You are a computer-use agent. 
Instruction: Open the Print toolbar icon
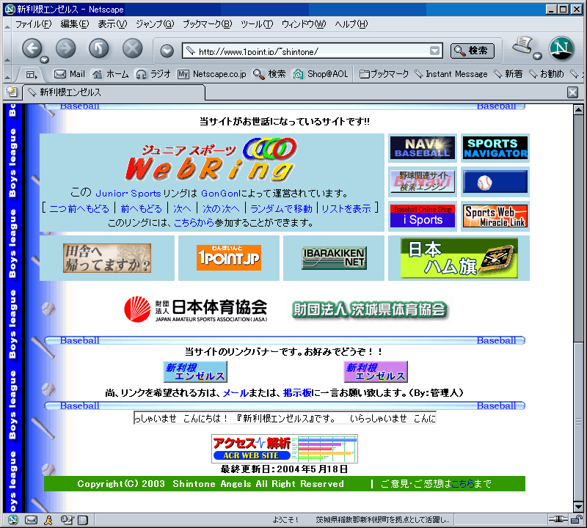(523, 45)
